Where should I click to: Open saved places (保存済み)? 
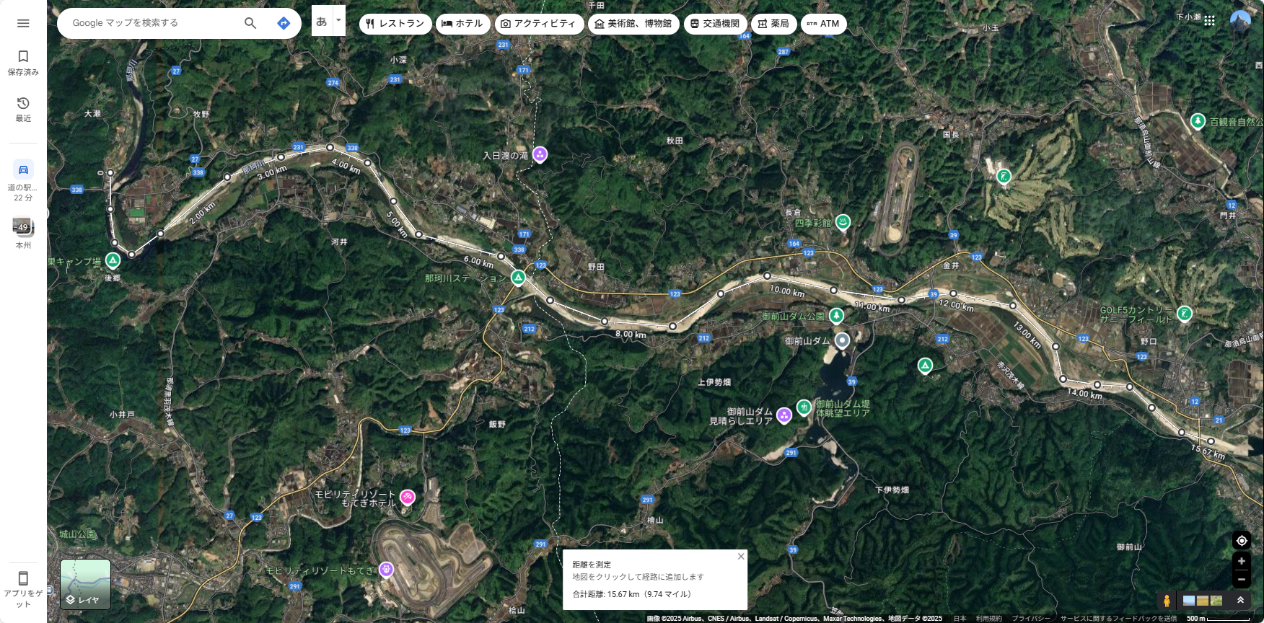tap(23, 62)
